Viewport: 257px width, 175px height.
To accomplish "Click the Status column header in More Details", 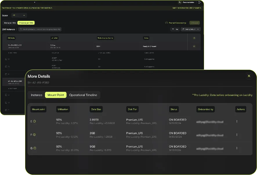I will 174,109.
